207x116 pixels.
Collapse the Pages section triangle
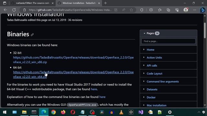pos(145,34)
